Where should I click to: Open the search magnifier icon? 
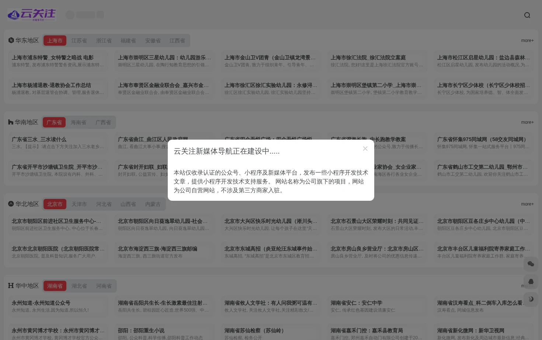tap(527, 15)
